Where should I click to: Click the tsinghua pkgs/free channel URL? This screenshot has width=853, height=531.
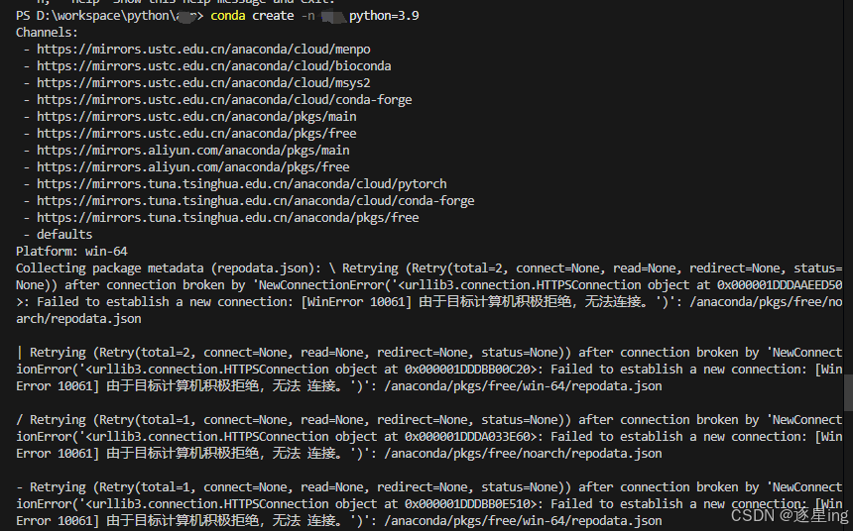click(x=228, y=218)
